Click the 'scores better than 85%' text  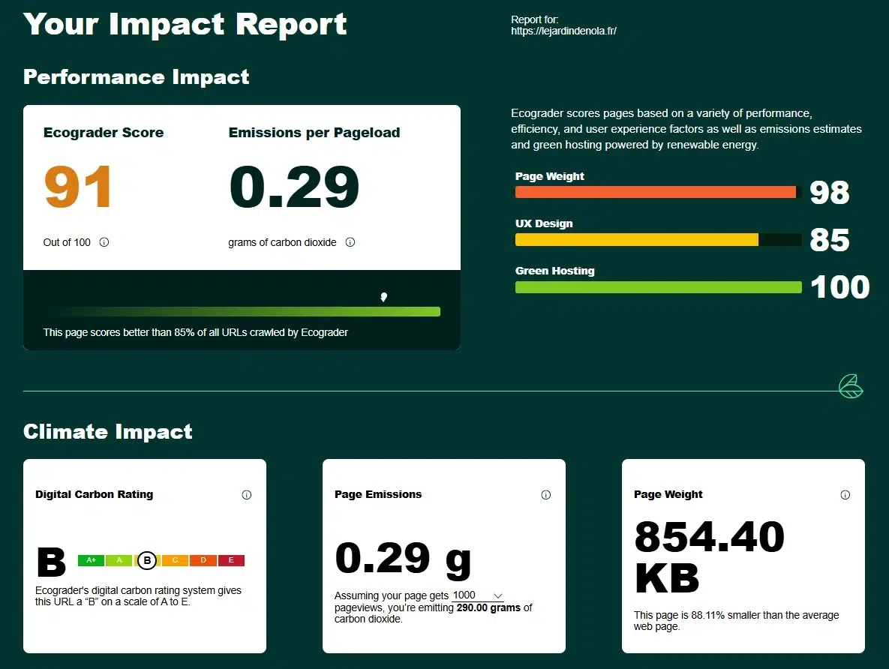pyautogui.click(x=196, y=332)
